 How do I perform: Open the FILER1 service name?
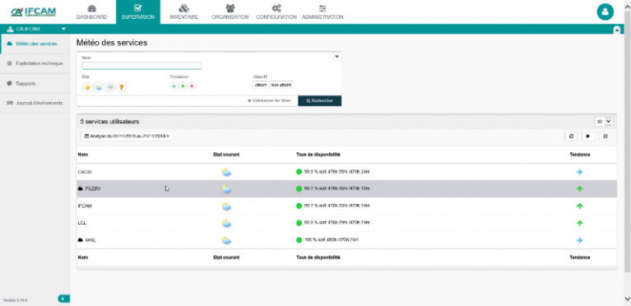[x=93, y=189]
